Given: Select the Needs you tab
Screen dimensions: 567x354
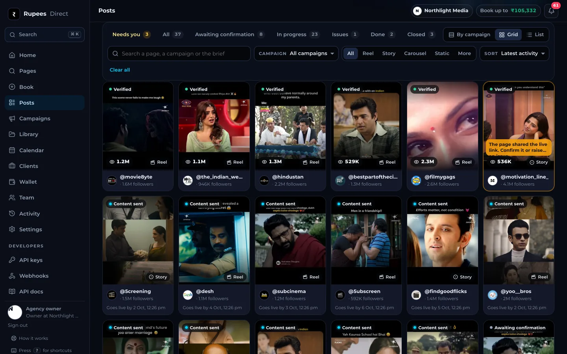Looking at the screenshot, I should pos(131,35).
